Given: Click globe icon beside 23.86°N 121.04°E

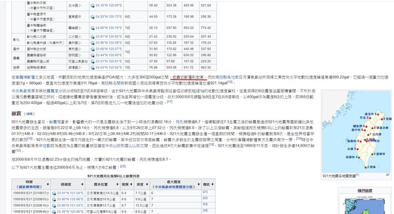Looking at the screenshot, I should (x=54, y=205).
